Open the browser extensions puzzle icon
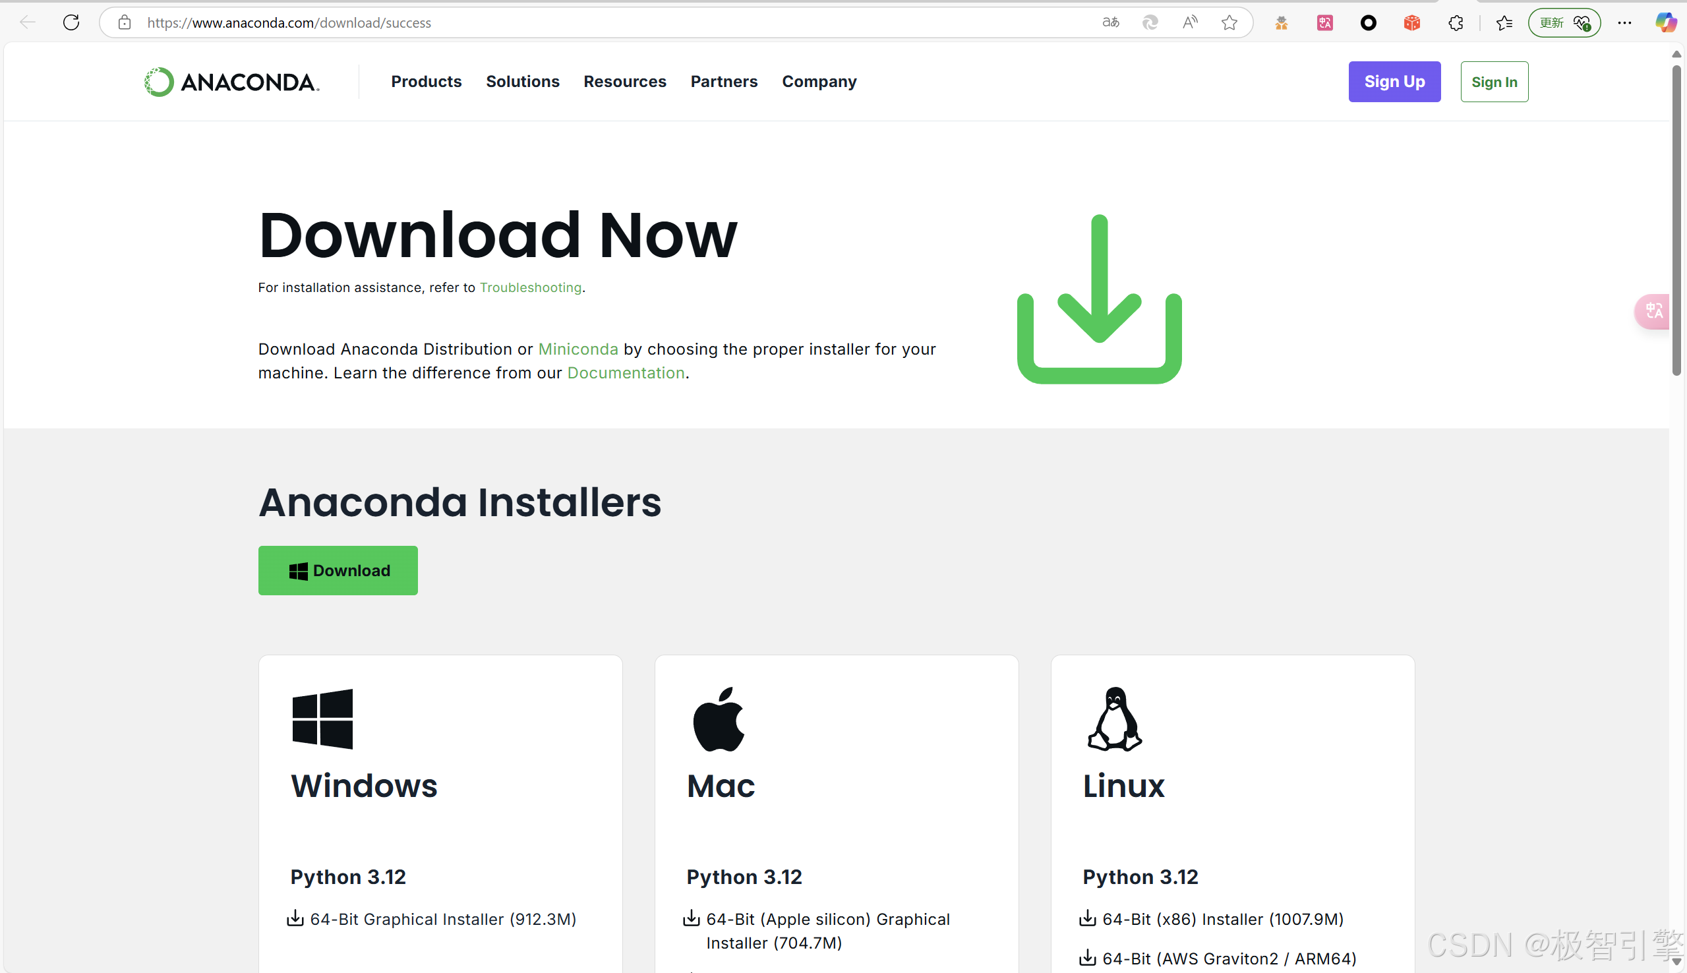The height and width of the screenshot is (973, 1687). pos(1456,22)
